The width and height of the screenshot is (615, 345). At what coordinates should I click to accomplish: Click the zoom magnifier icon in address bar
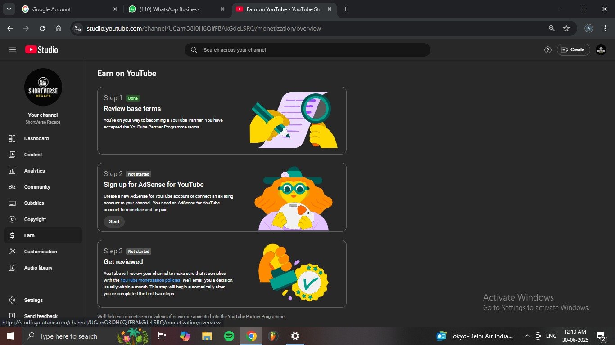552,28
